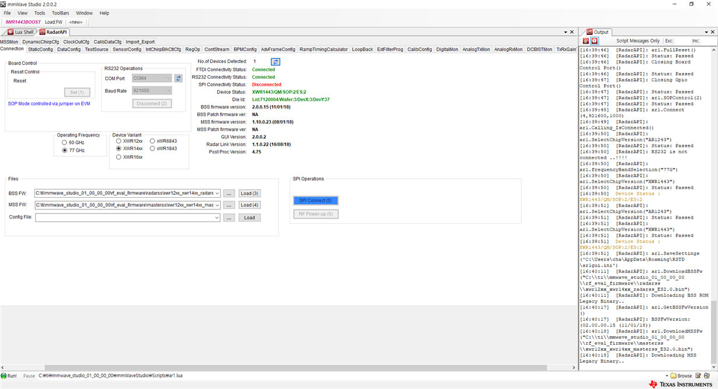Viewport: 718px width, 389px height.
Task: Switch to the SensorConfig tab
Action: point(127,50)
